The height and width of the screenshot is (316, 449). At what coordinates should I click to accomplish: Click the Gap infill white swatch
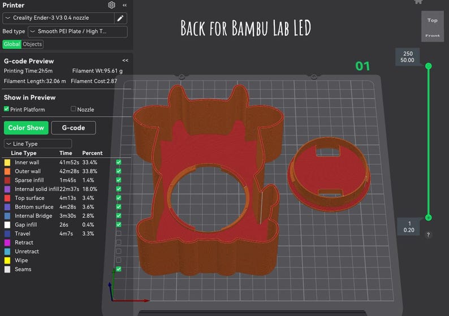7,224
